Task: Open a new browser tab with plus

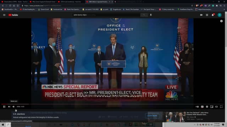Action: click(x=115, y=2)
